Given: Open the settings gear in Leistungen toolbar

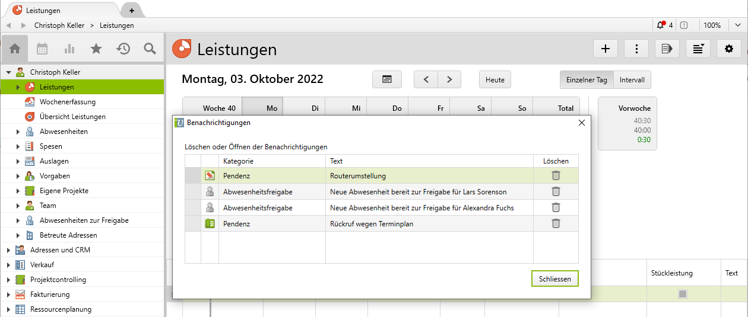Looking at the screenshot, I should [729, 49].
